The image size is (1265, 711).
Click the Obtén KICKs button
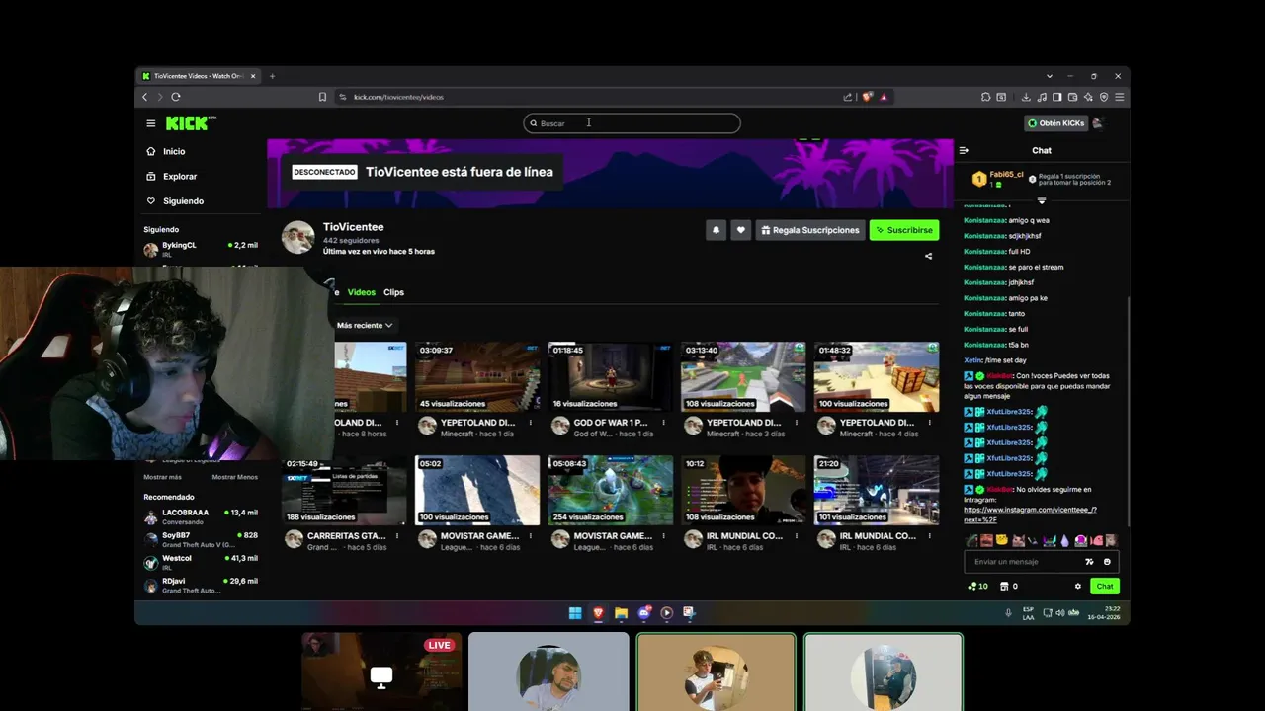1056,123
